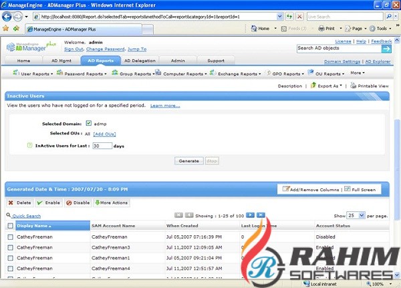Sort by the Display Name column header

(x=53, y=226)
